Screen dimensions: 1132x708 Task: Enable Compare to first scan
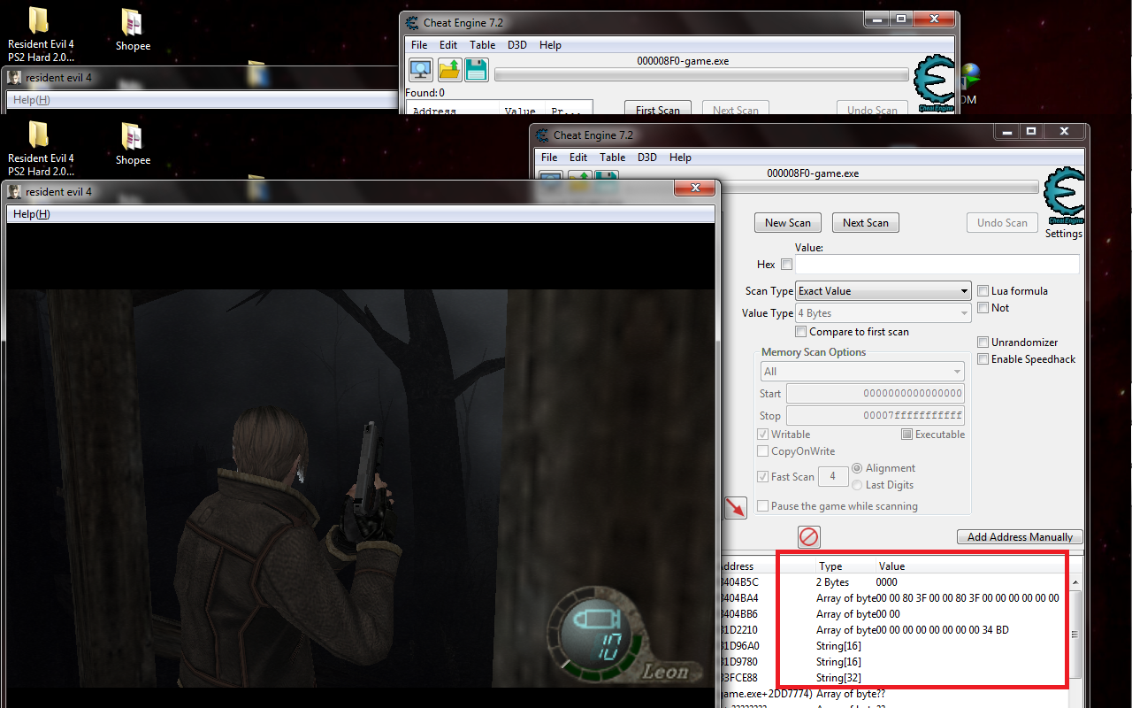[800, 332]
